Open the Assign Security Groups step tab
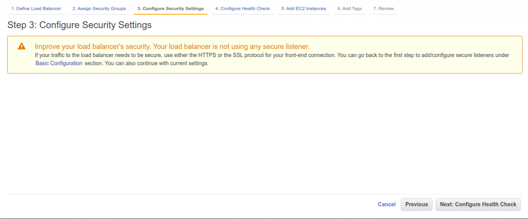The height and width of the screenshot is (219, 528). coord(99,9)
